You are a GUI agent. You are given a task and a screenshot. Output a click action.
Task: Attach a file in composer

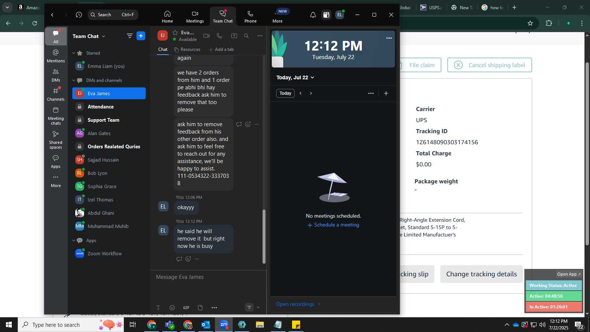(x=200, y=308)
